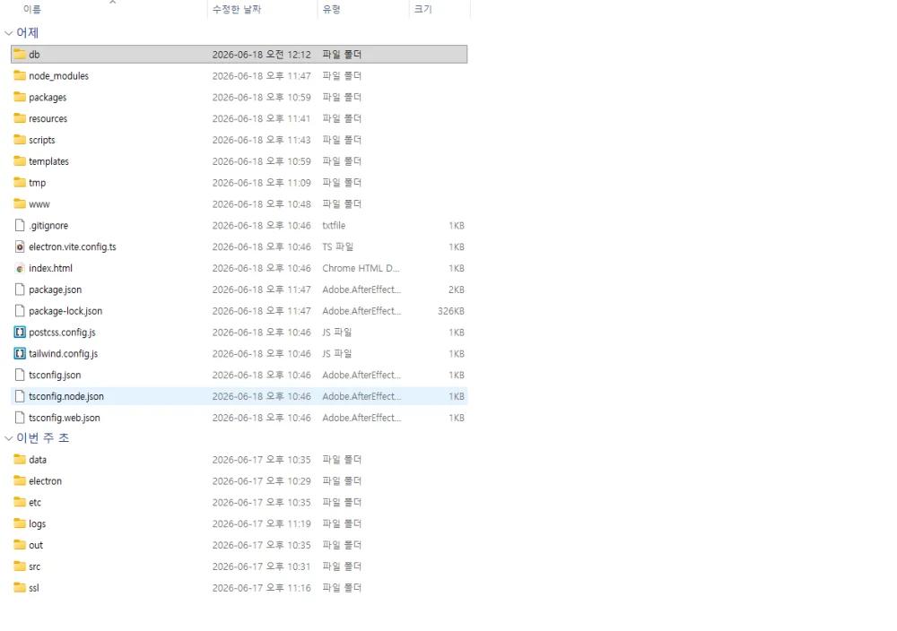Select the www folder icon
This screenshot has width=897, height=631.
[20, 204]
